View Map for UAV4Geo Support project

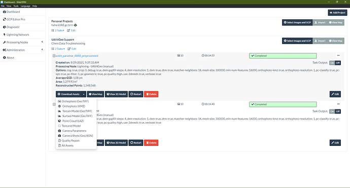[x=336, y=41]
